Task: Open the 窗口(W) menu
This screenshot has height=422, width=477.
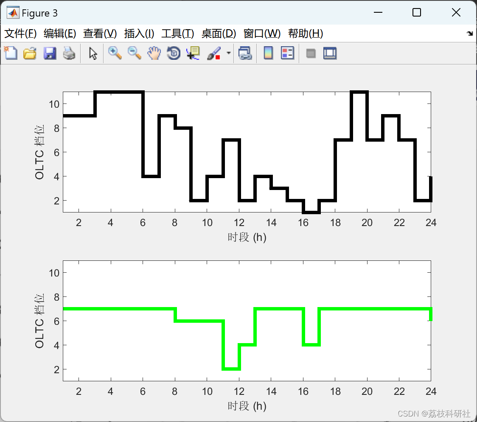Action: pyautogui.click(x=262, y=34)
